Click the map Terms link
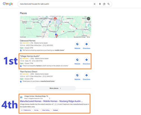 point(88,37)
